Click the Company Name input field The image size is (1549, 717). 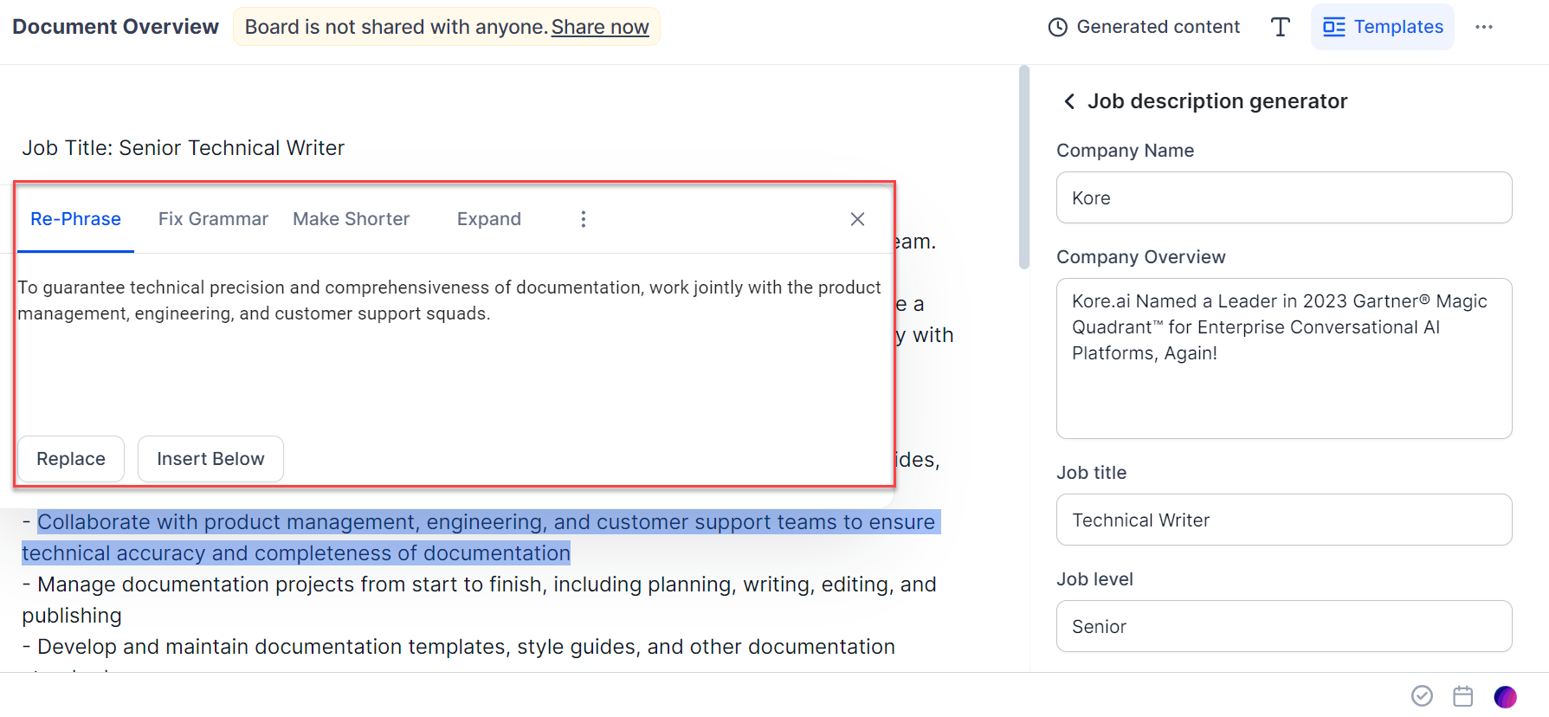1283,197
